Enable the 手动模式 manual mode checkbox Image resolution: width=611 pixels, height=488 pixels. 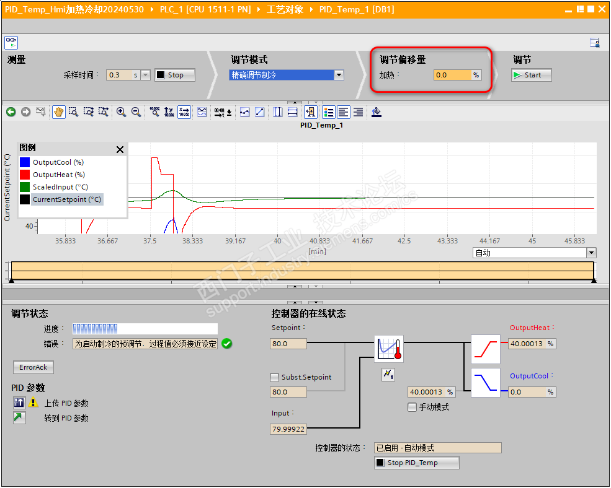pyautogui.click(x=412, y=407)
